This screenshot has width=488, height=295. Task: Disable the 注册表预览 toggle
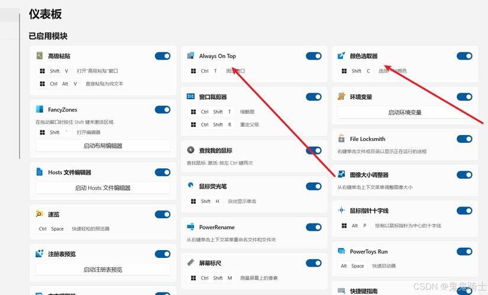pyautogui.click(x=163, y=254)
